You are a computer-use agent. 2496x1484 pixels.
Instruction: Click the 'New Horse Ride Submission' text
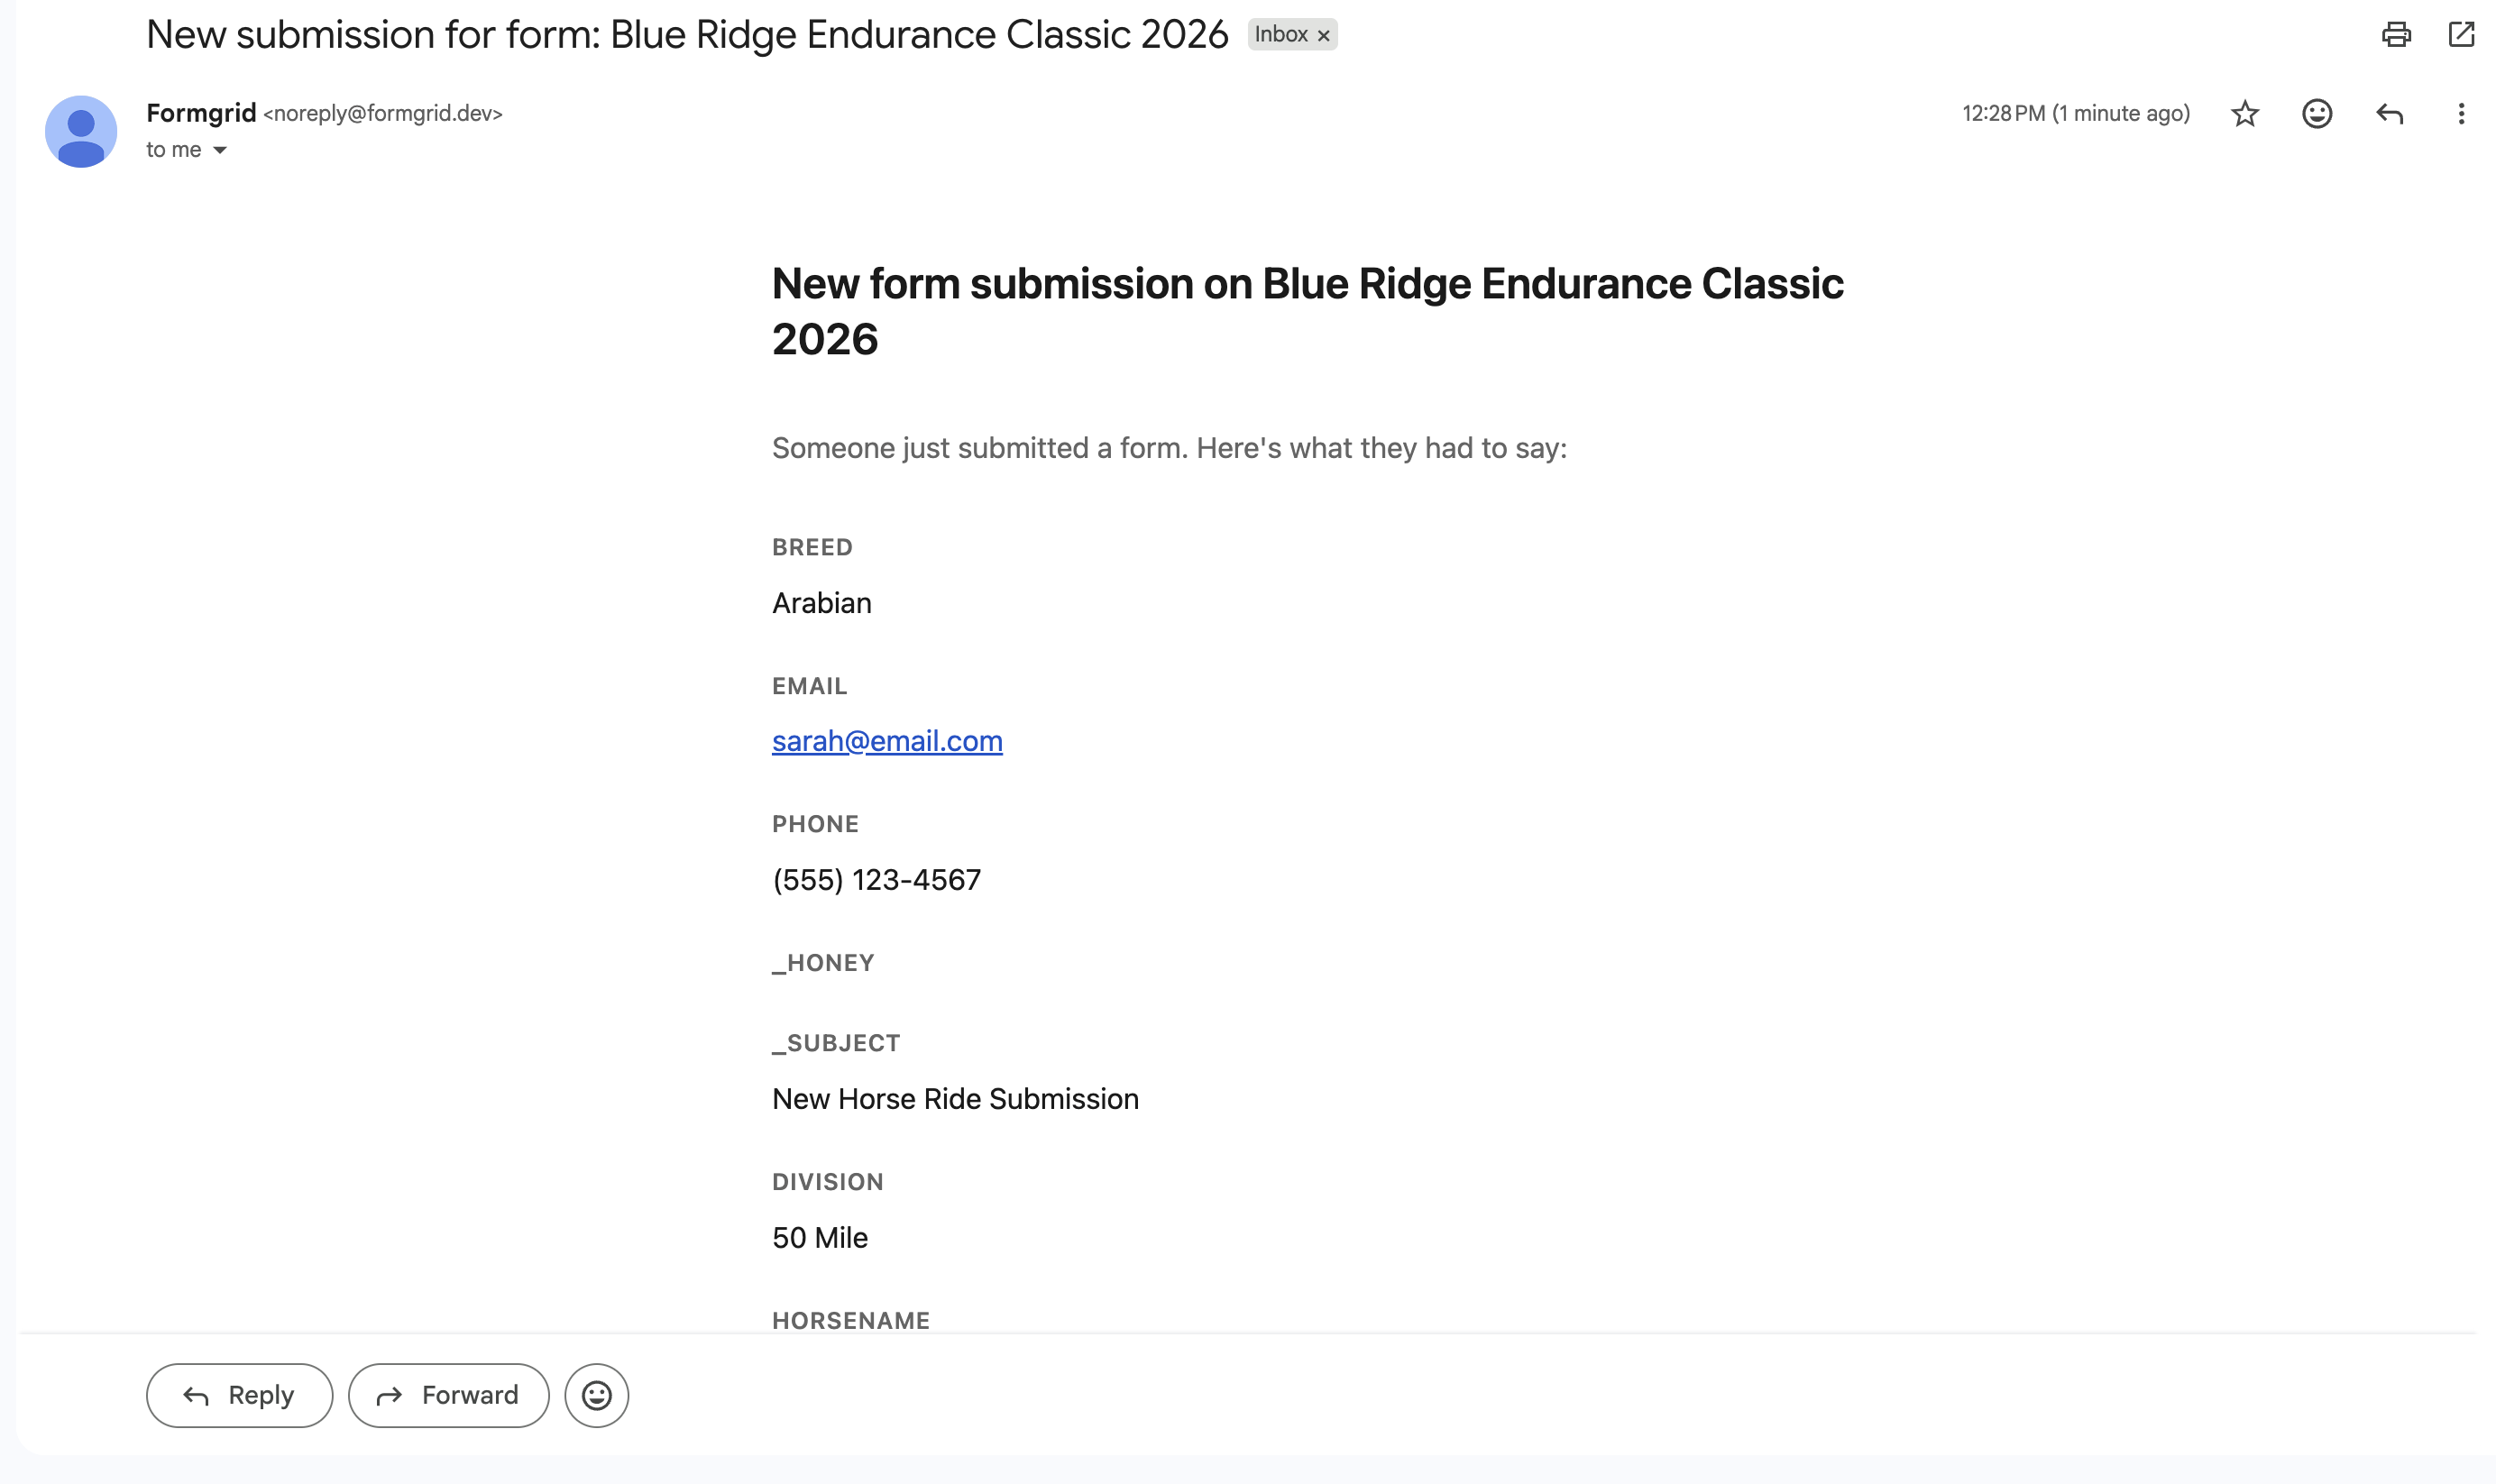click(x=955, y=1099)
